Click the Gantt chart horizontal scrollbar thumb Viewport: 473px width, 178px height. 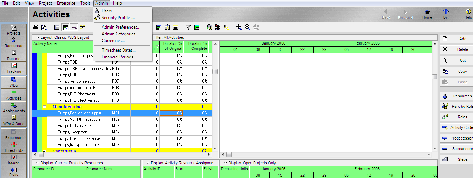tap(229, 154)
